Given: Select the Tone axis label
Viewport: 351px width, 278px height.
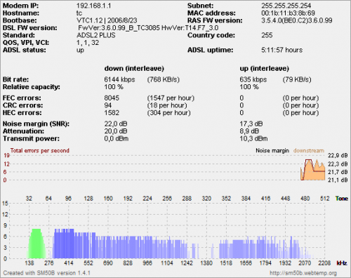Looking at the screenshot, I should tap(342, 199).
